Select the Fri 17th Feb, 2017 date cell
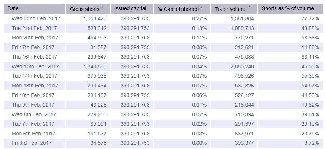The height and width of the screenshot is (149, 326). point(33,47)
